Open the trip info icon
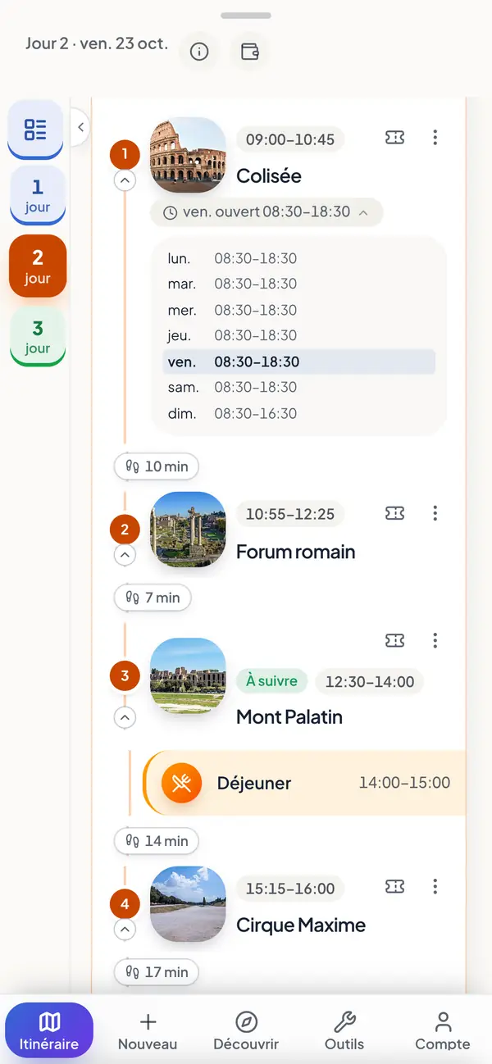Screen dimensions: 492x1064 (x=199, y=52)
